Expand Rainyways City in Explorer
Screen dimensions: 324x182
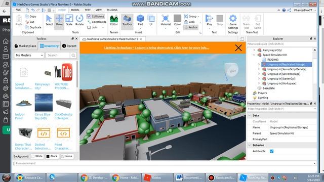click(x=254, y=50)
